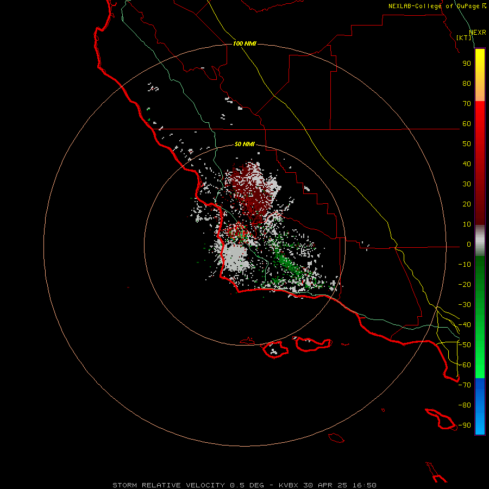This screenshot has height=489, width=489.
Task: Click the -30 value on velocity scale
Action: pos(465,305)
